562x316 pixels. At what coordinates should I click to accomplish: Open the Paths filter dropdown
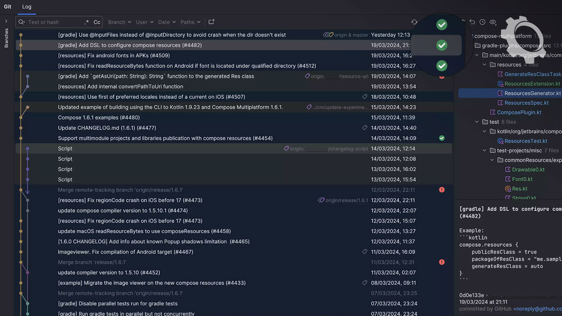point(190,22)
